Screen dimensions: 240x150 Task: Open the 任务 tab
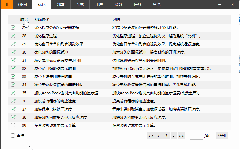pyautogui.click(x=137, y=5)
